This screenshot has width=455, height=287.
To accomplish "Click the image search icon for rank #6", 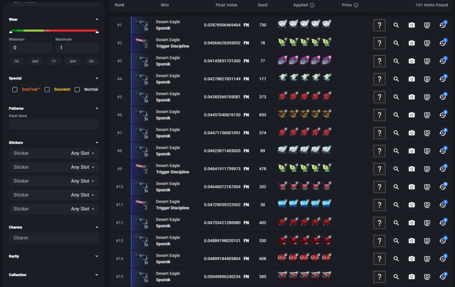I will [x=427, y=115].
